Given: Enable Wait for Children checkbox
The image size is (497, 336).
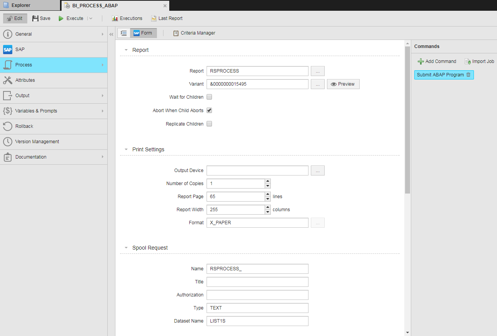Looking at the screenshot, I should 209,97.
